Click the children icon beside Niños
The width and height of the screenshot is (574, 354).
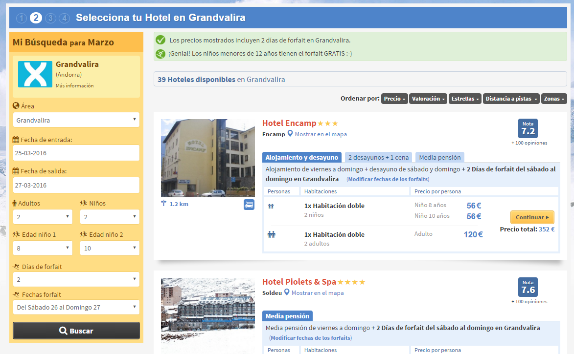[x=84, y=203]
